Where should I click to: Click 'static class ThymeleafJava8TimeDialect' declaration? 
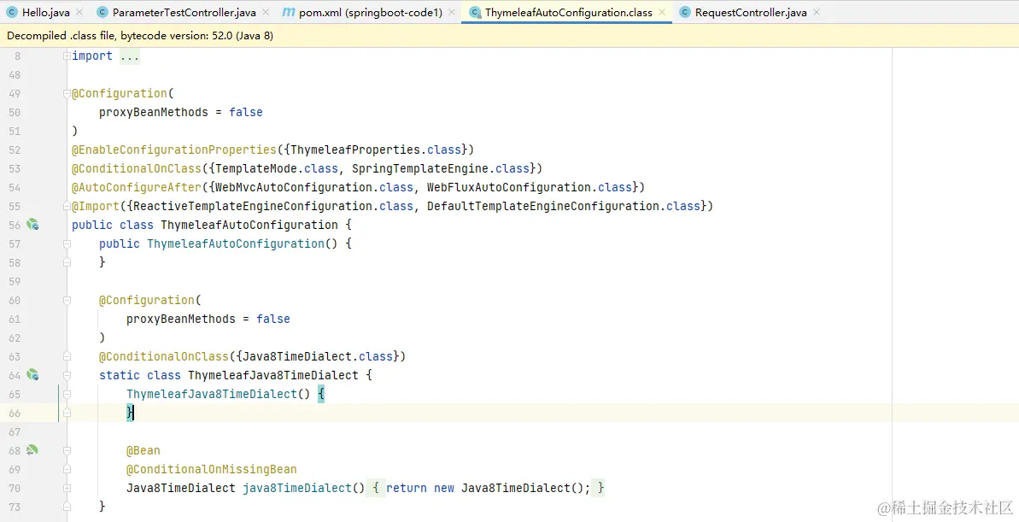(x=229, y=375)
